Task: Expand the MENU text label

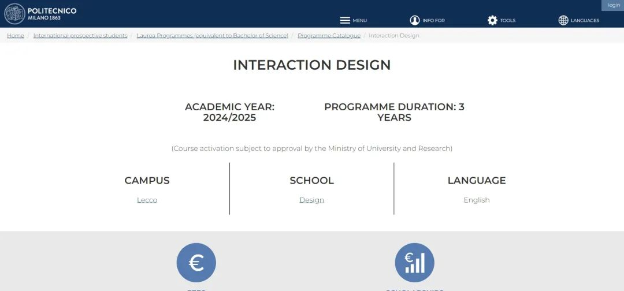Action: tap(360, 21)
